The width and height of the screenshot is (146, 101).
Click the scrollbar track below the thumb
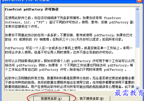138,67
